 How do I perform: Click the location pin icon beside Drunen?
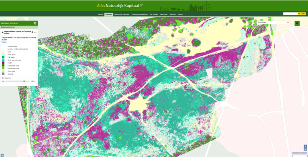[x=259, y=22]
